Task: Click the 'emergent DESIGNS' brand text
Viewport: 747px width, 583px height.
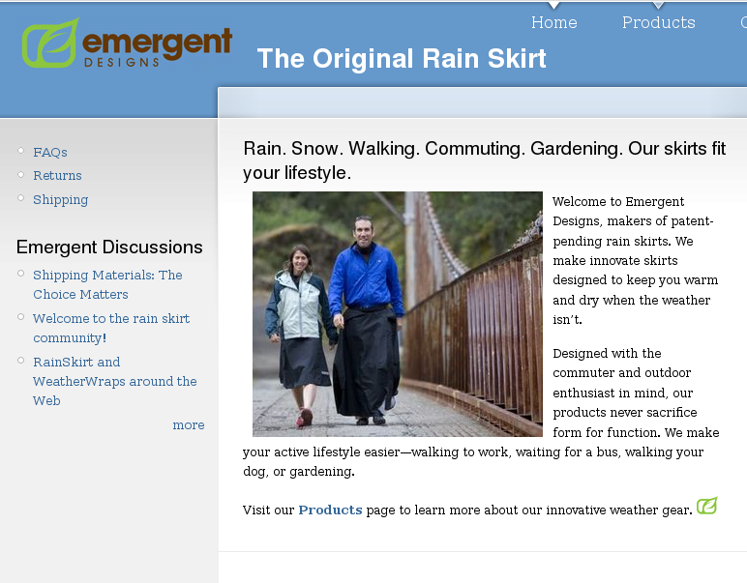Action: click(157, 47)
